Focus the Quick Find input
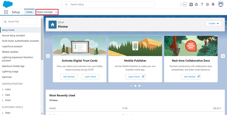 (x=20, y=21)
